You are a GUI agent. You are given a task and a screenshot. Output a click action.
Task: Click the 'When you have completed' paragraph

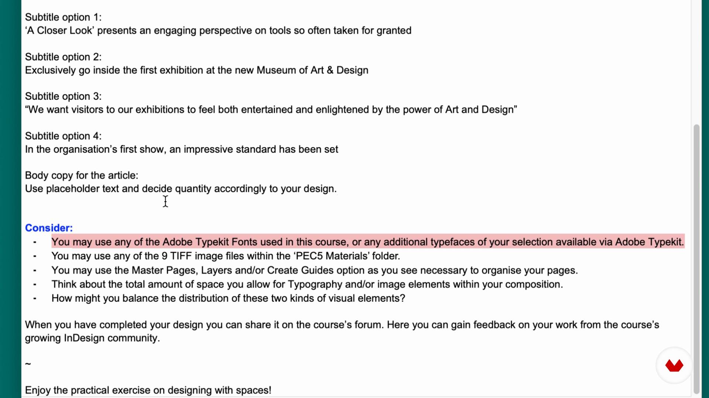[x=342, y=332]
